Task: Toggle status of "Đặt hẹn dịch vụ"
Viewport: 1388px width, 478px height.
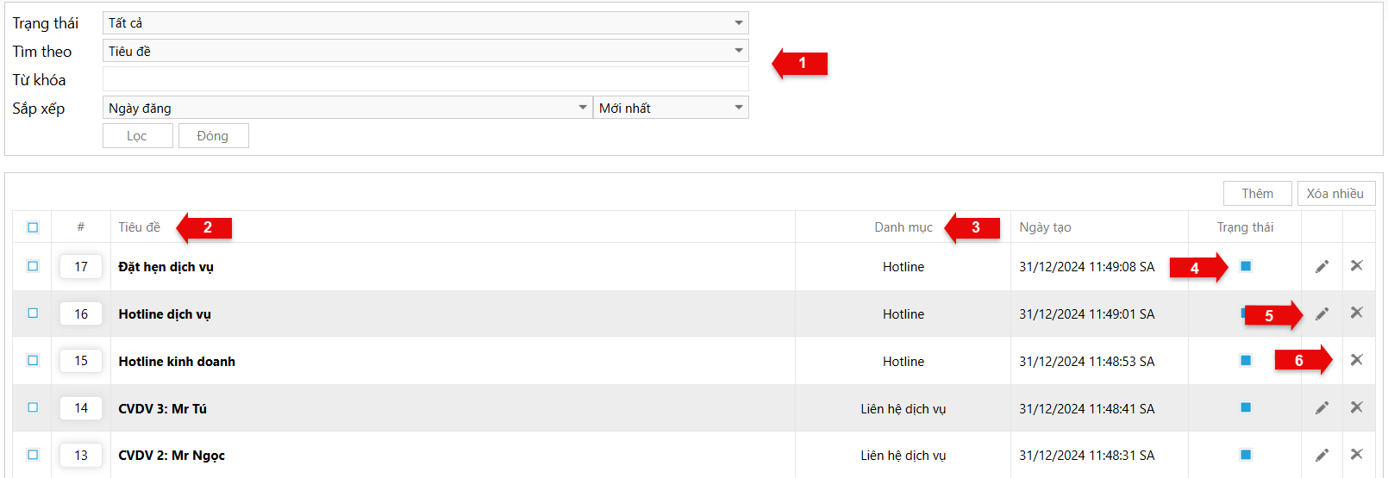Action: click(x=1246, y=266)
